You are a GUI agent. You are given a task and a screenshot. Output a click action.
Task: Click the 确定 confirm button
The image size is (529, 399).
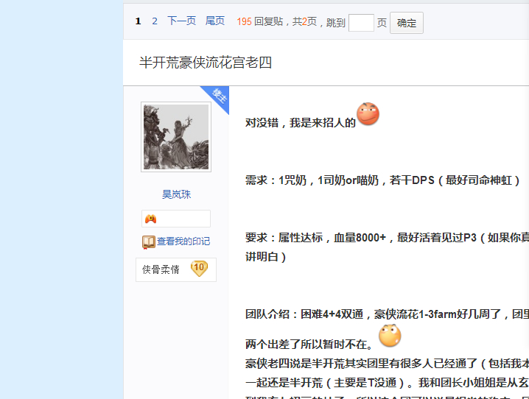point(407,23)
